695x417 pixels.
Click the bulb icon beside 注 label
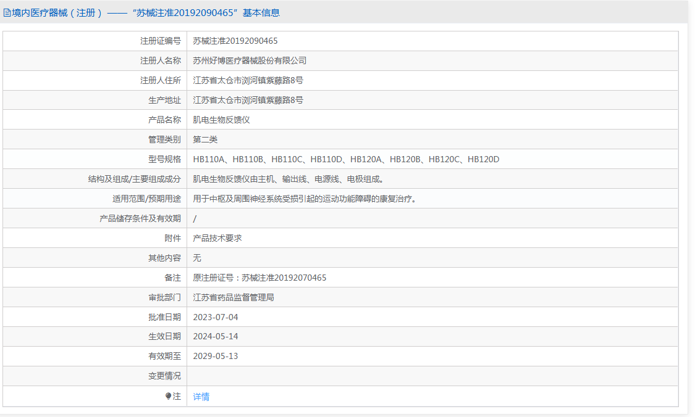(x=169, y=396)
